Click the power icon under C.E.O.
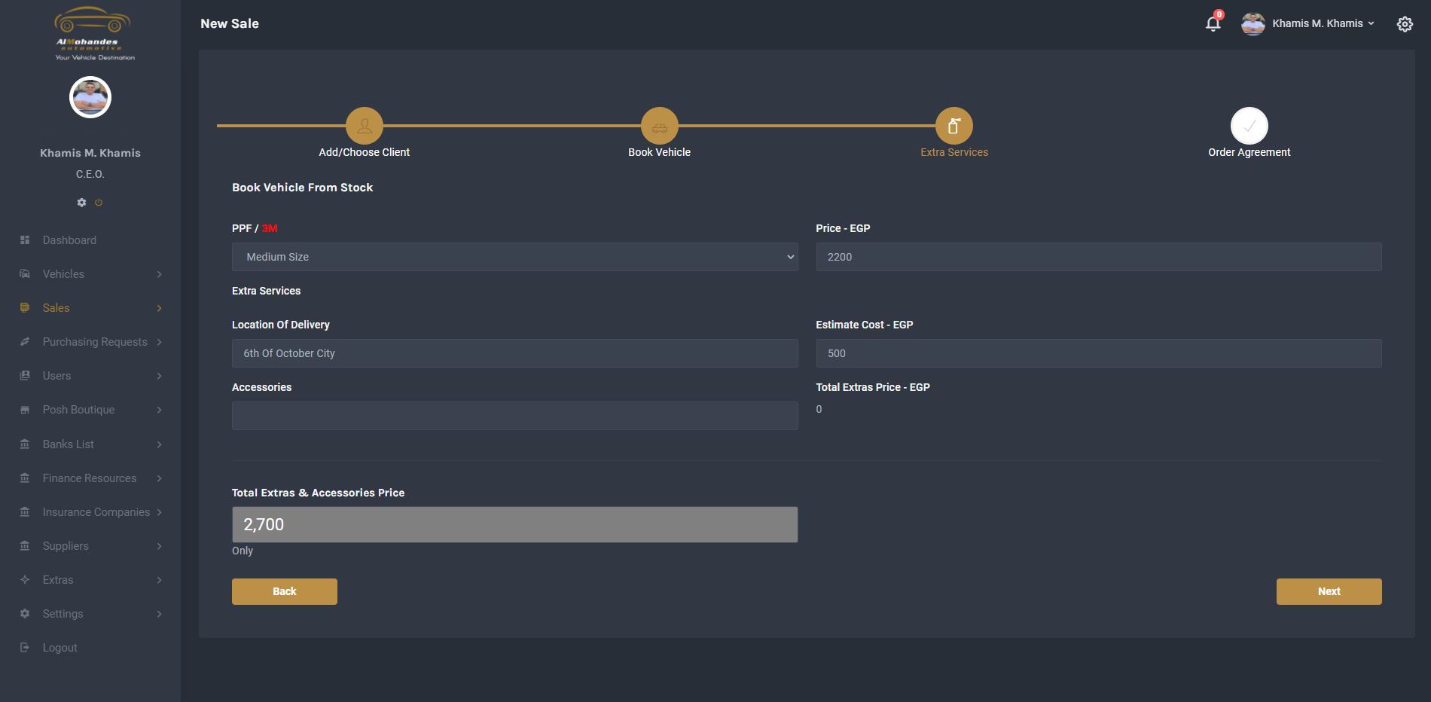 click(99, 203)
